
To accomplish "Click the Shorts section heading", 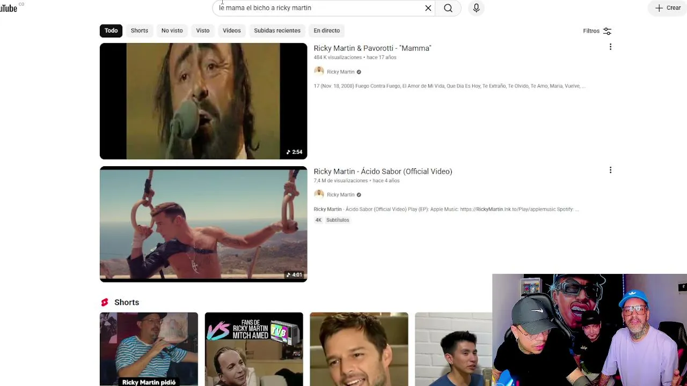I will click(x=127, y=302).
